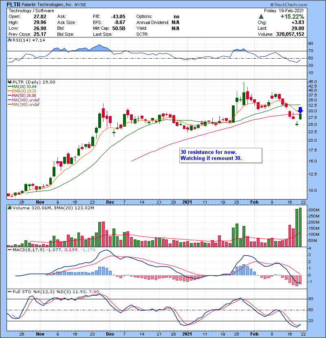The width and height of the screenshot is (326, 338).
Task: Click the RSI(14) 47.14 label
Action: pos(29,40)
